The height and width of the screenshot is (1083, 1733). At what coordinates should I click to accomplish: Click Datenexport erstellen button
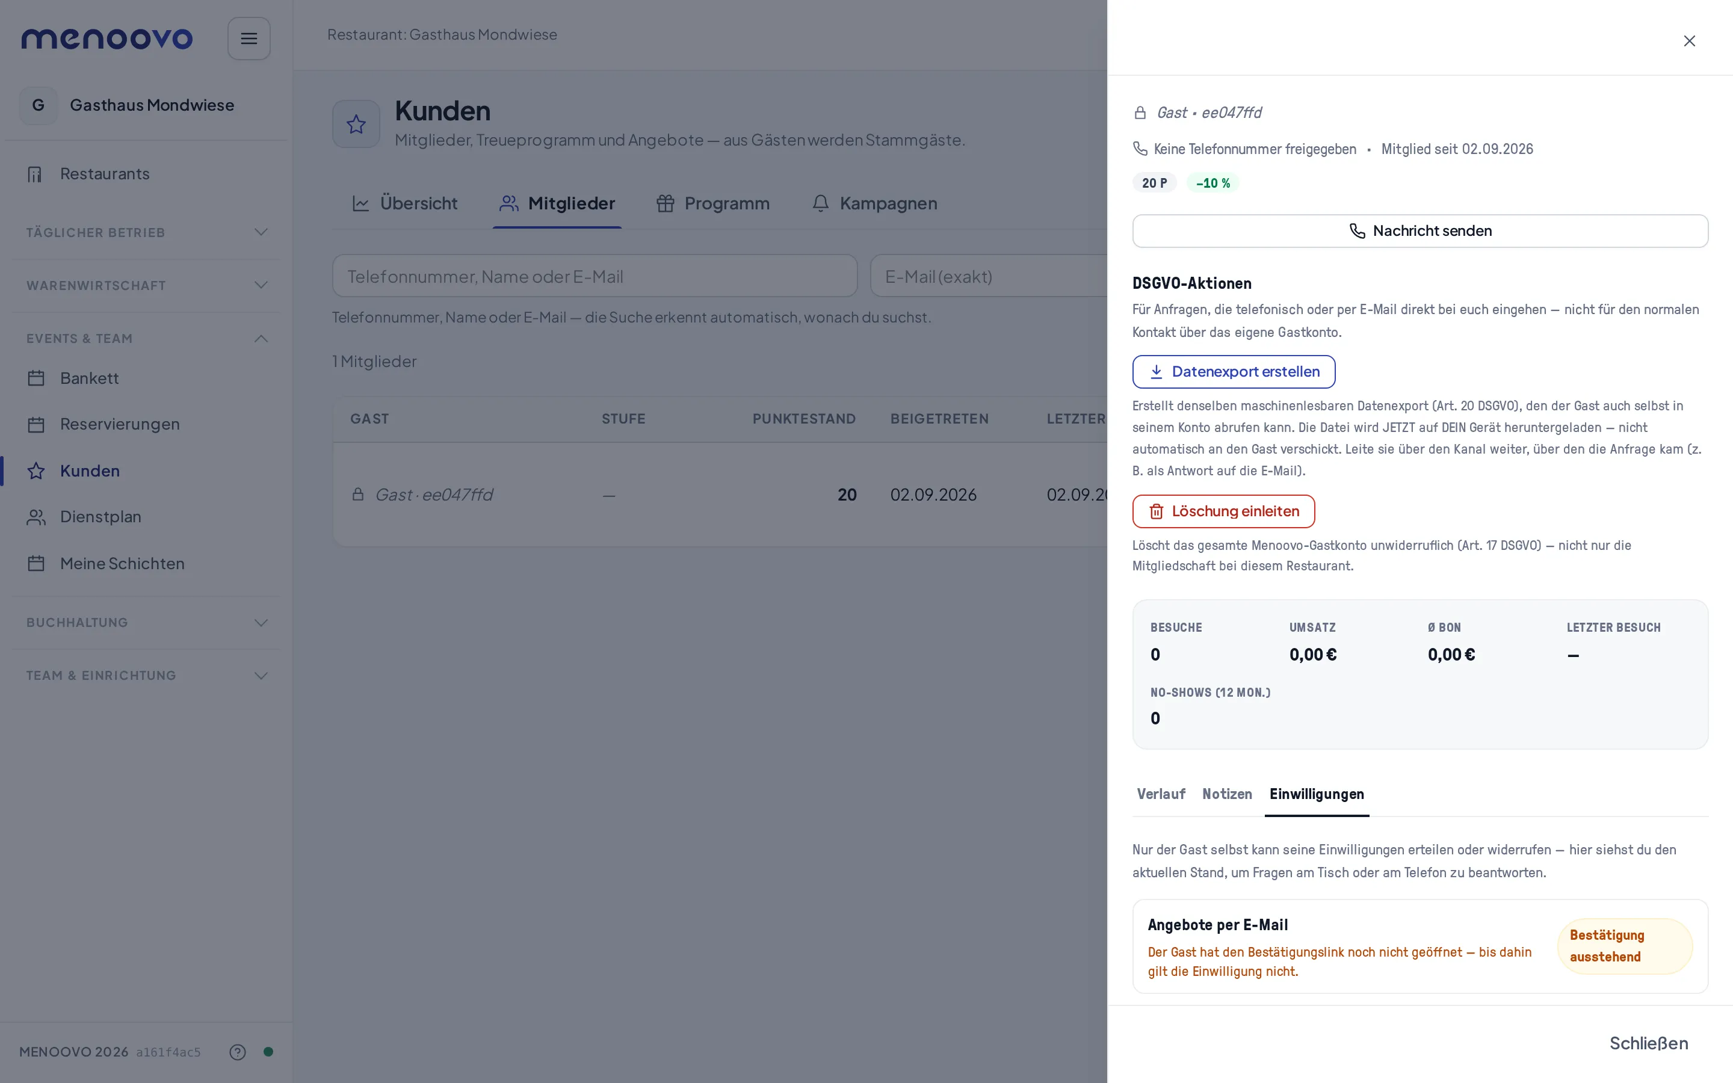click(x=1233, y=372)
